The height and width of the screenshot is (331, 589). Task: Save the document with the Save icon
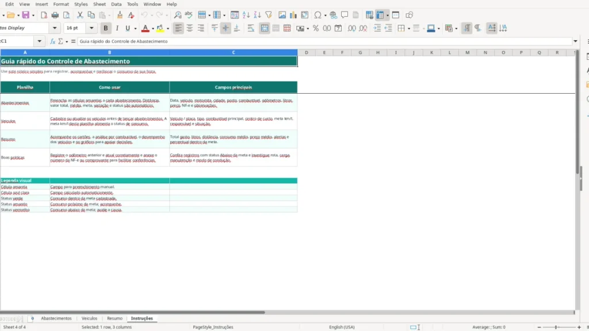25,15
